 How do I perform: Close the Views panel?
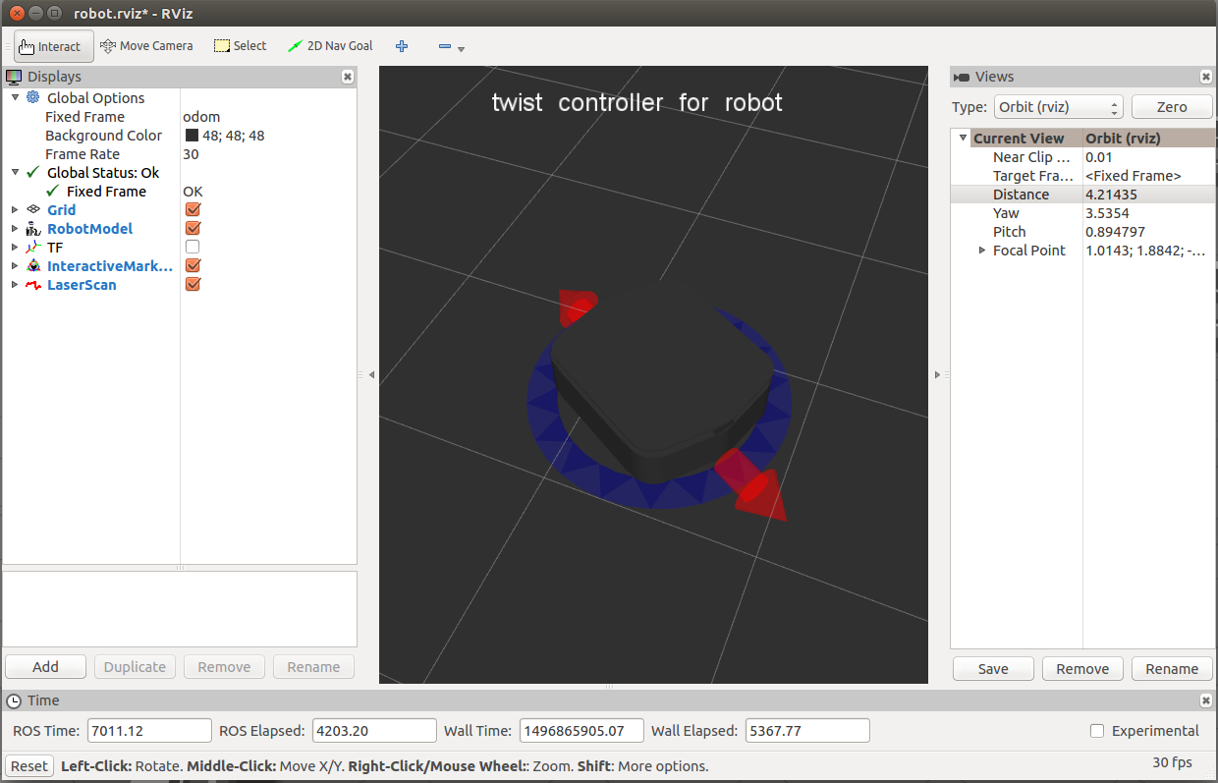[1206, 77]
